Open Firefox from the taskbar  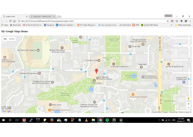point(52,120)
